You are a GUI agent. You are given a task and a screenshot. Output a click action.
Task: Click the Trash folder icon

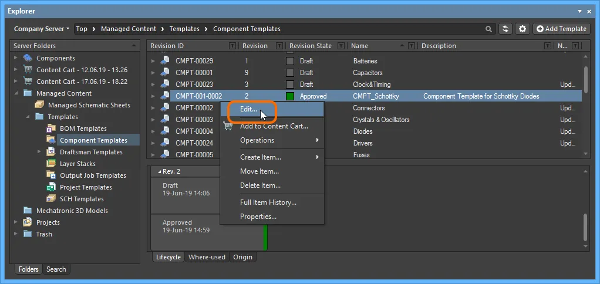click(x=28, y=234)
